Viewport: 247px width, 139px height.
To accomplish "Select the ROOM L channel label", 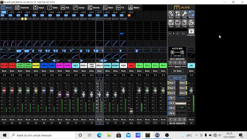I will tap(107, 66).
